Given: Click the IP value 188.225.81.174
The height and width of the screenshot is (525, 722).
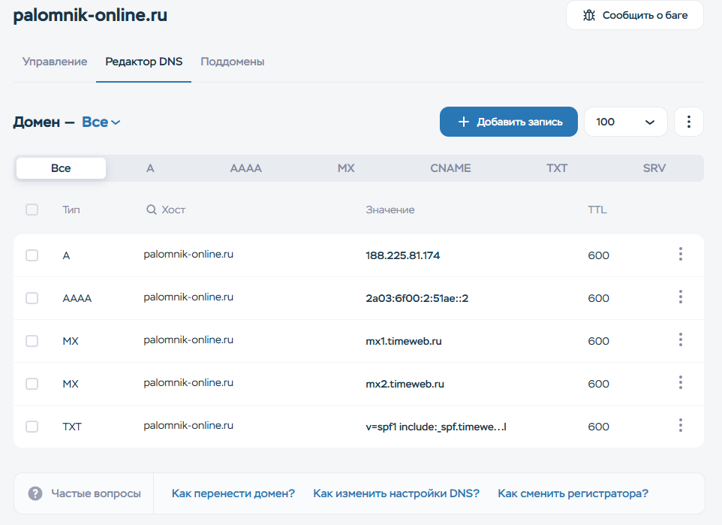Looking at the screenshot, I should (403, 255).
